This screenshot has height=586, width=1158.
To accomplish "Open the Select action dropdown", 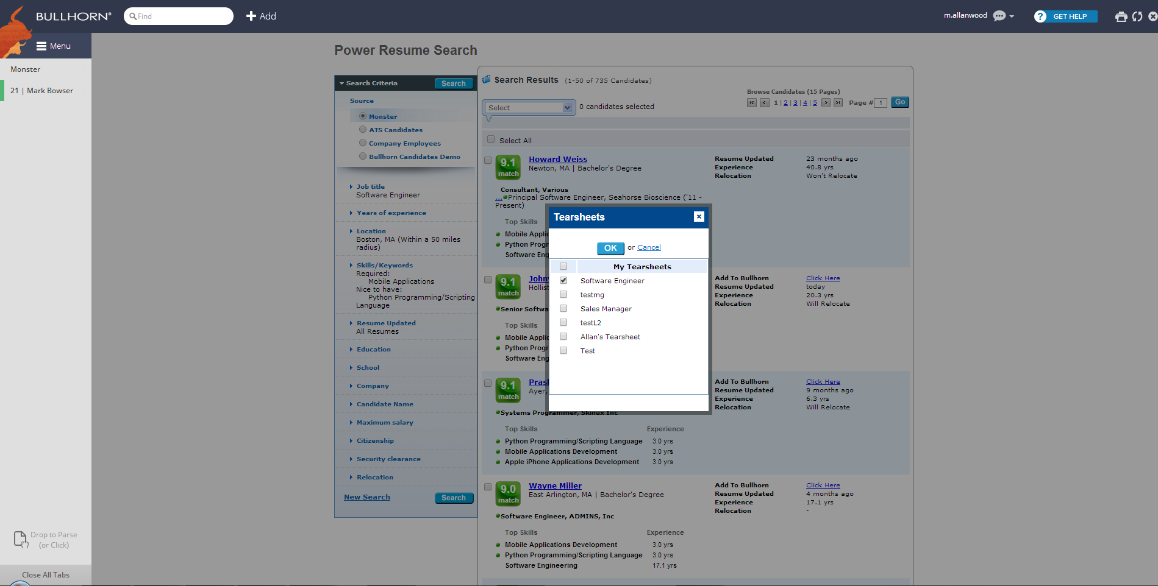I will (x=529, y=108).
